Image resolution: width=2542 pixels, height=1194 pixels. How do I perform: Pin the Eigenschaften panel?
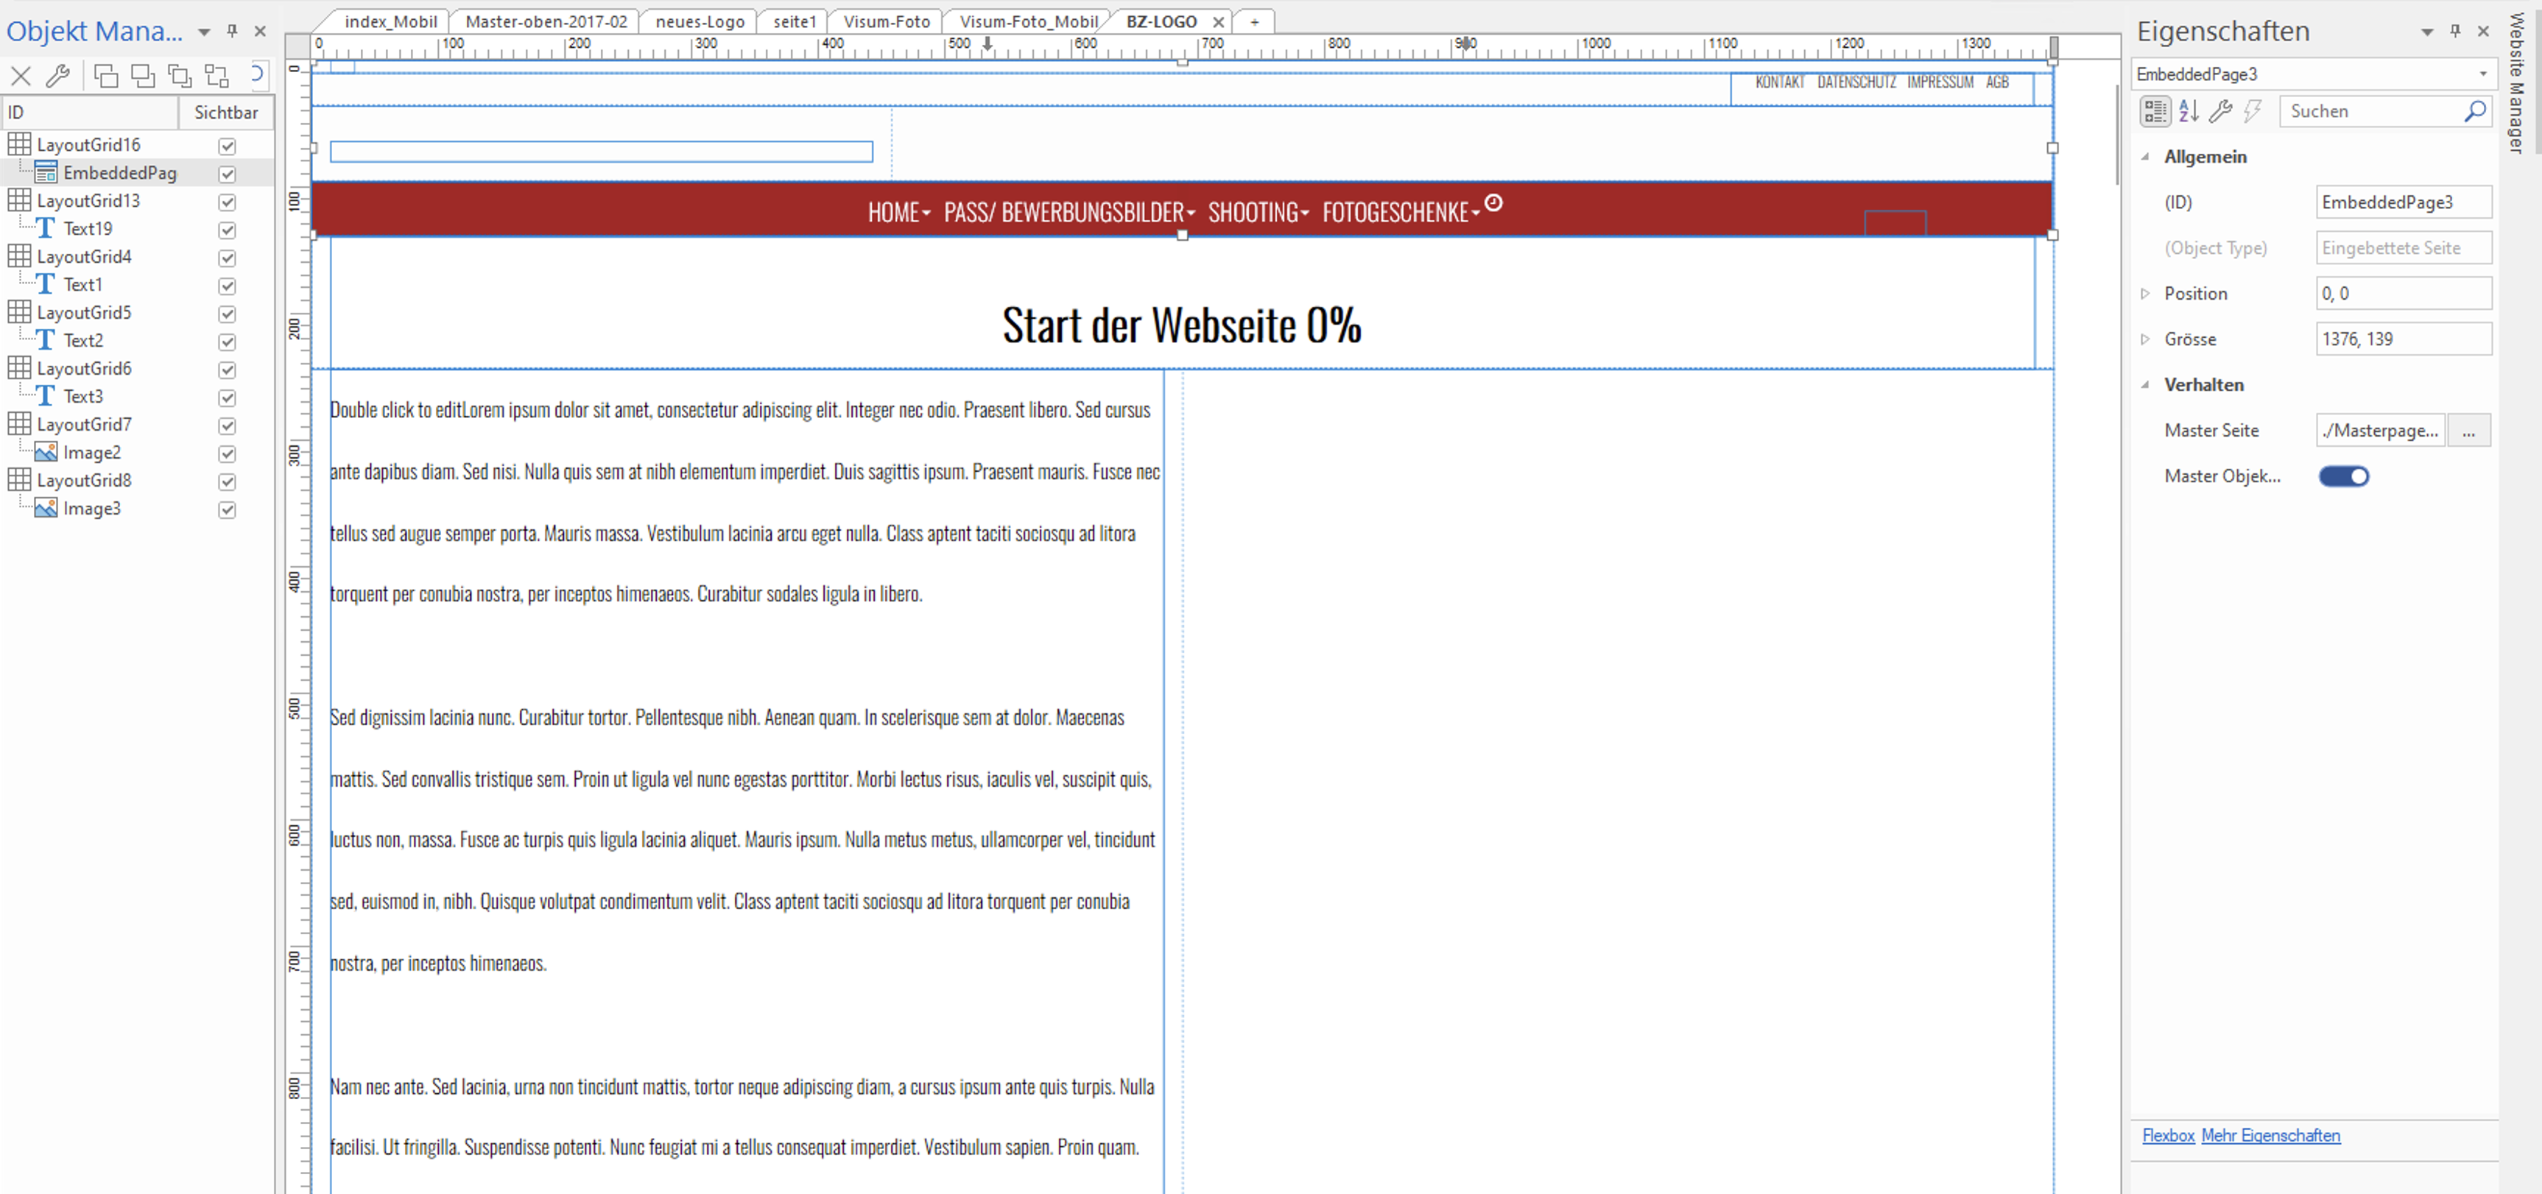coord(2454,32)
